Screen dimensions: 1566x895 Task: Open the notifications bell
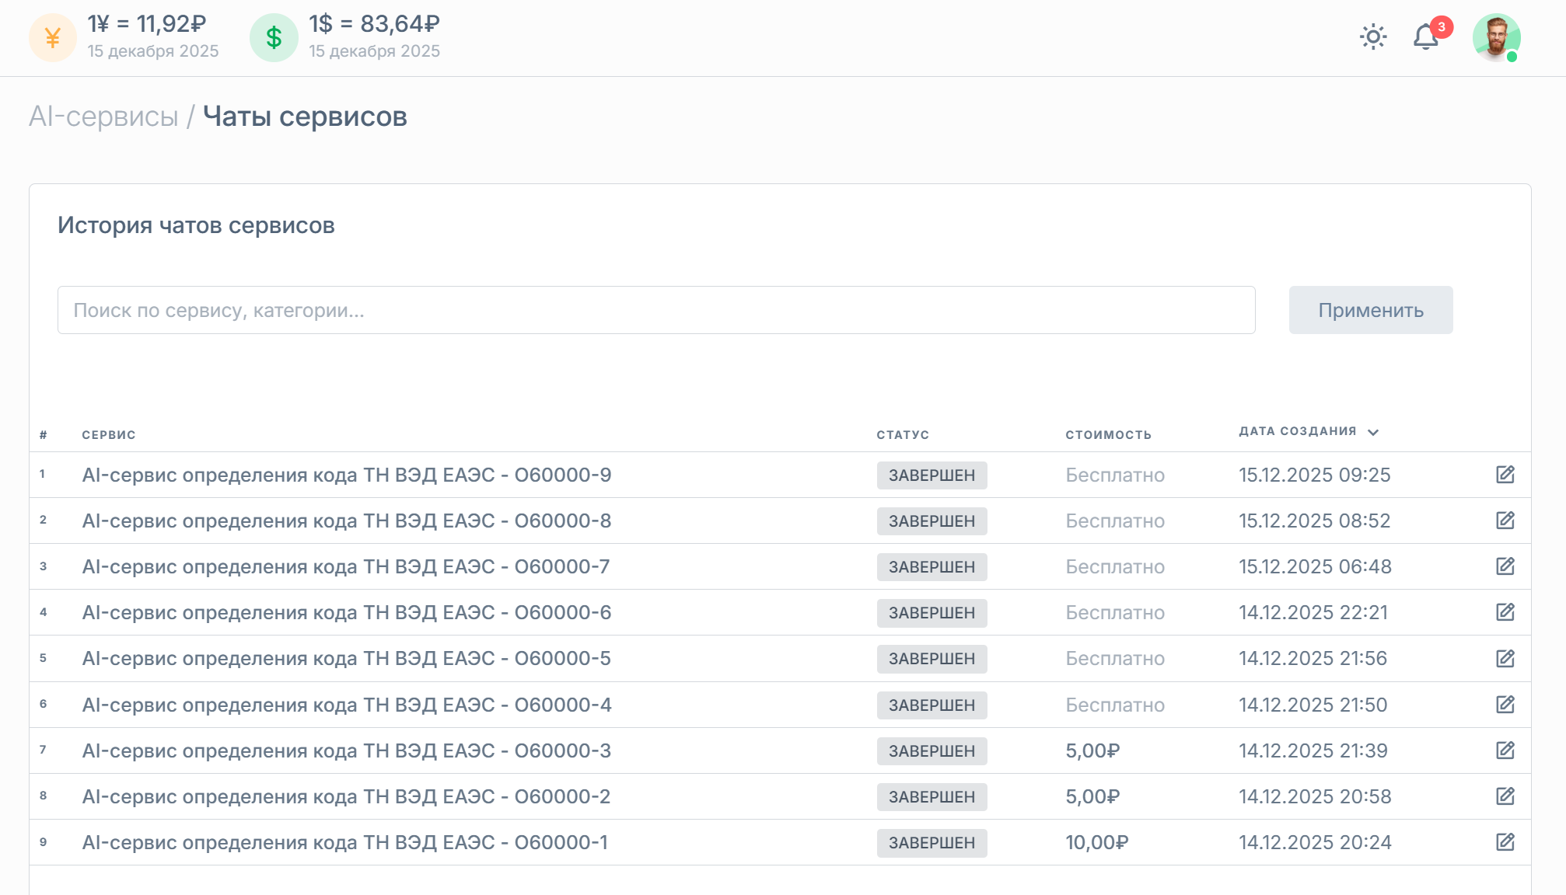pos(1425,37)
